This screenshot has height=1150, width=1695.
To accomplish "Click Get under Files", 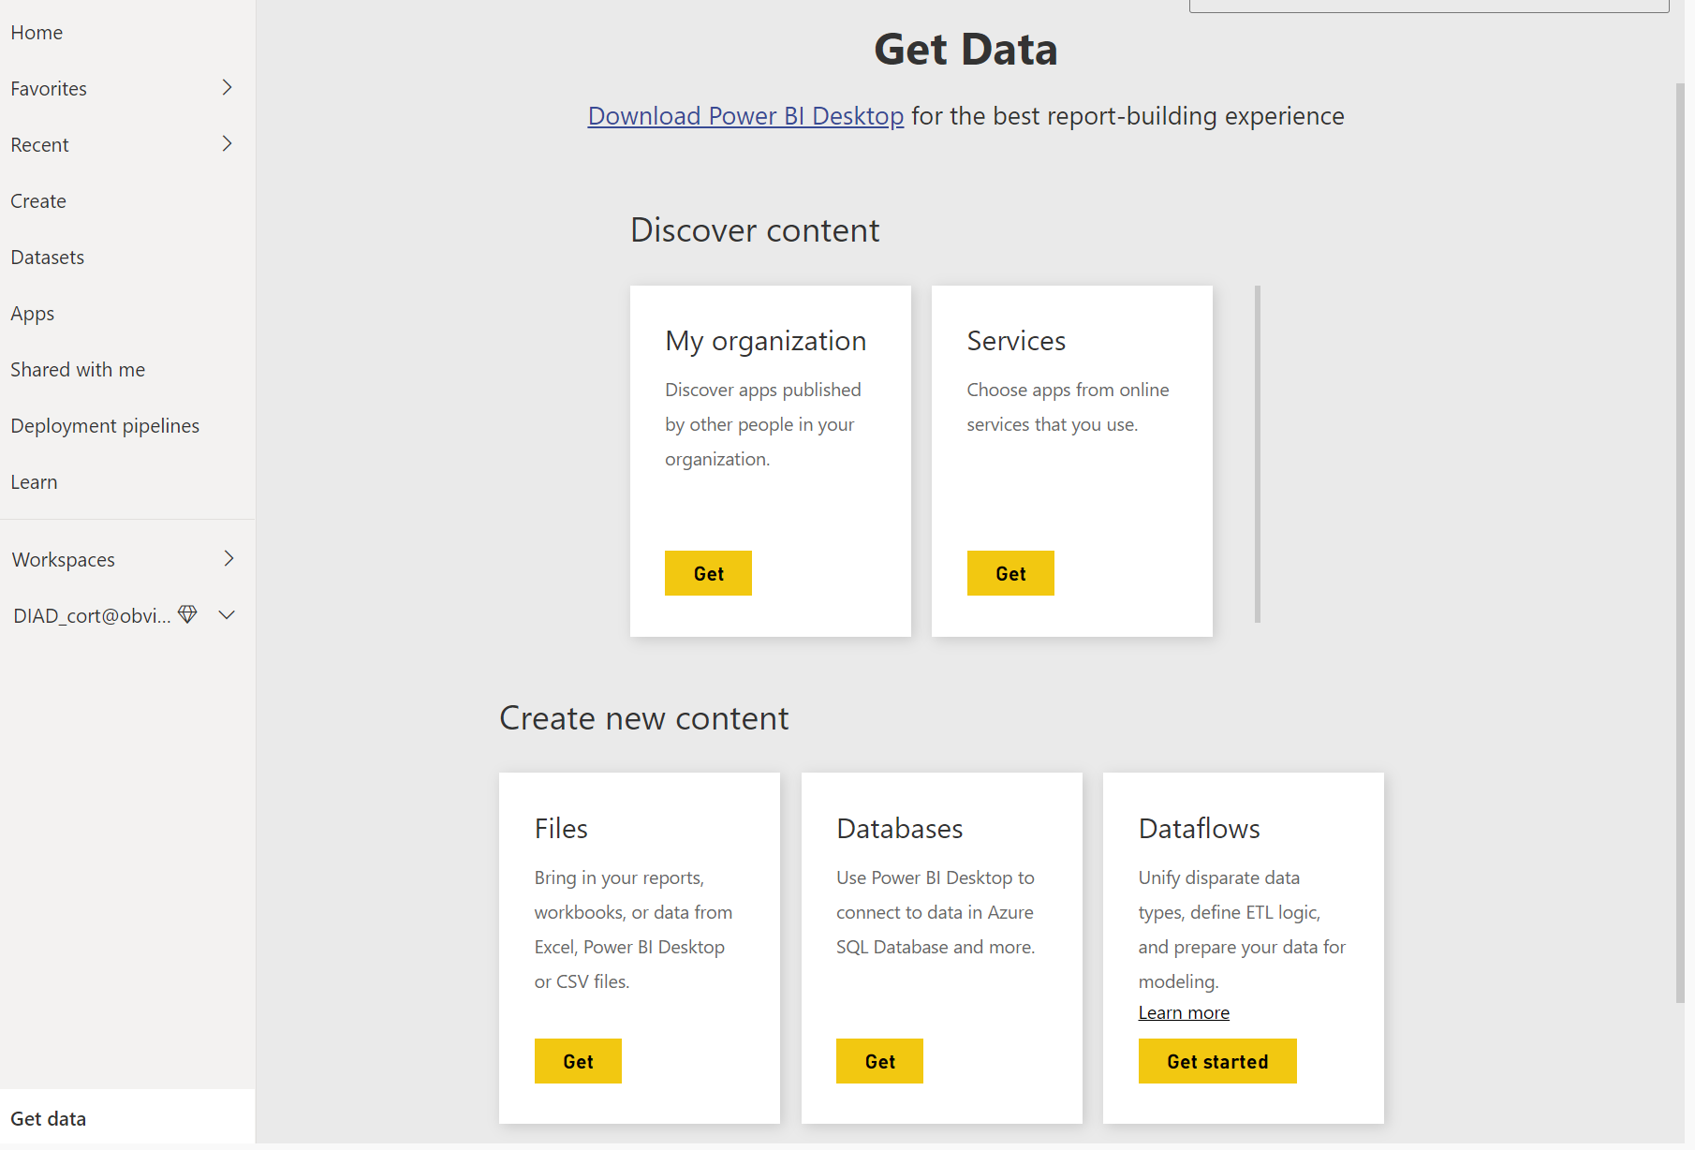I will 577,1060.
